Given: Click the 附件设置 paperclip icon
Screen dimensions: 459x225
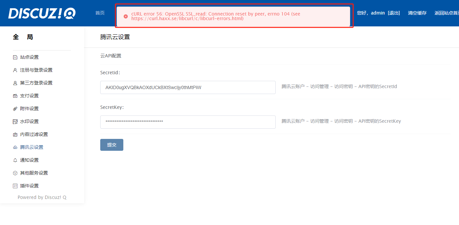Looking at the screenshot, I should coord(15,109).
